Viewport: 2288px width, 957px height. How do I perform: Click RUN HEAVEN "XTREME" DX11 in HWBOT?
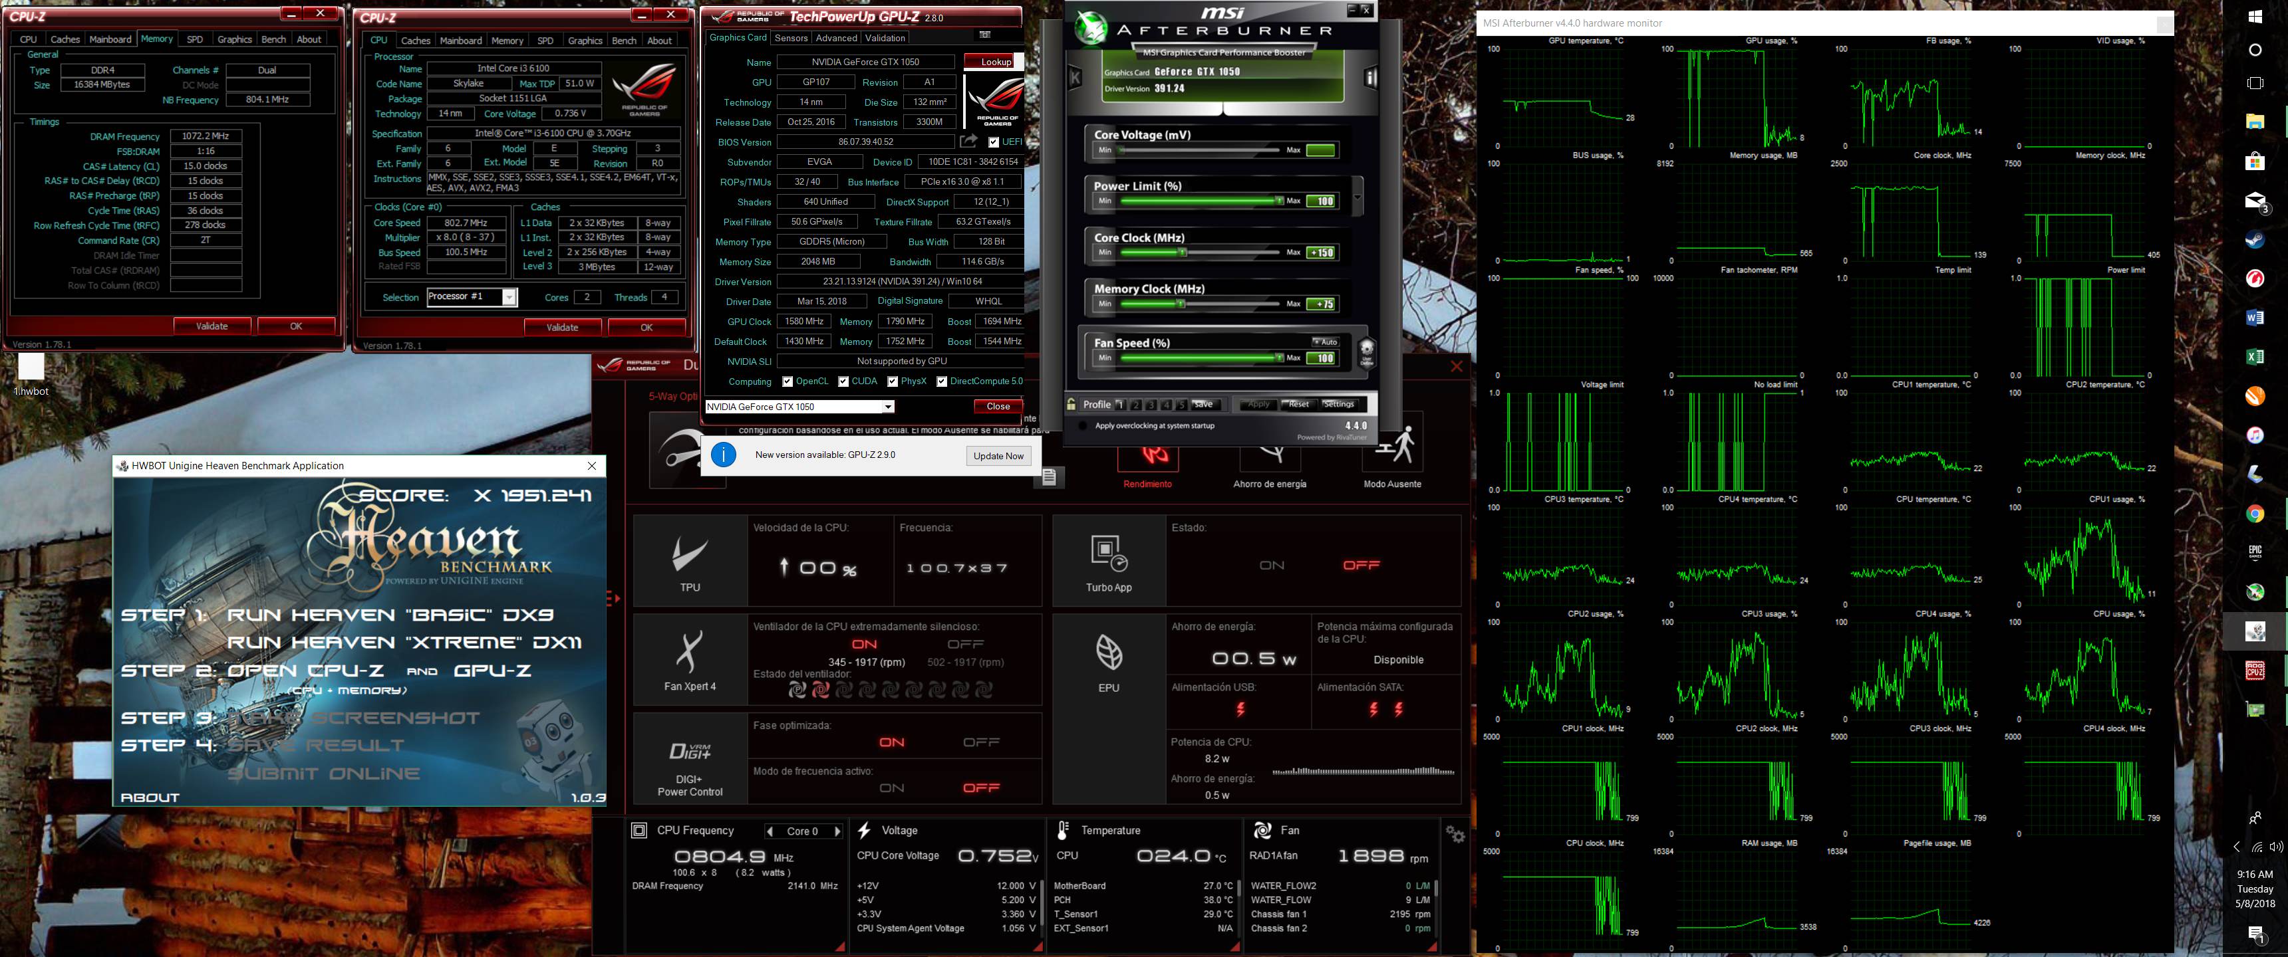(x=404, y=642)
